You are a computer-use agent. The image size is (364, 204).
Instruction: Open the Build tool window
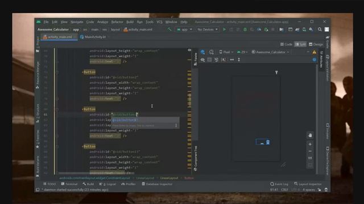point(88,184)
